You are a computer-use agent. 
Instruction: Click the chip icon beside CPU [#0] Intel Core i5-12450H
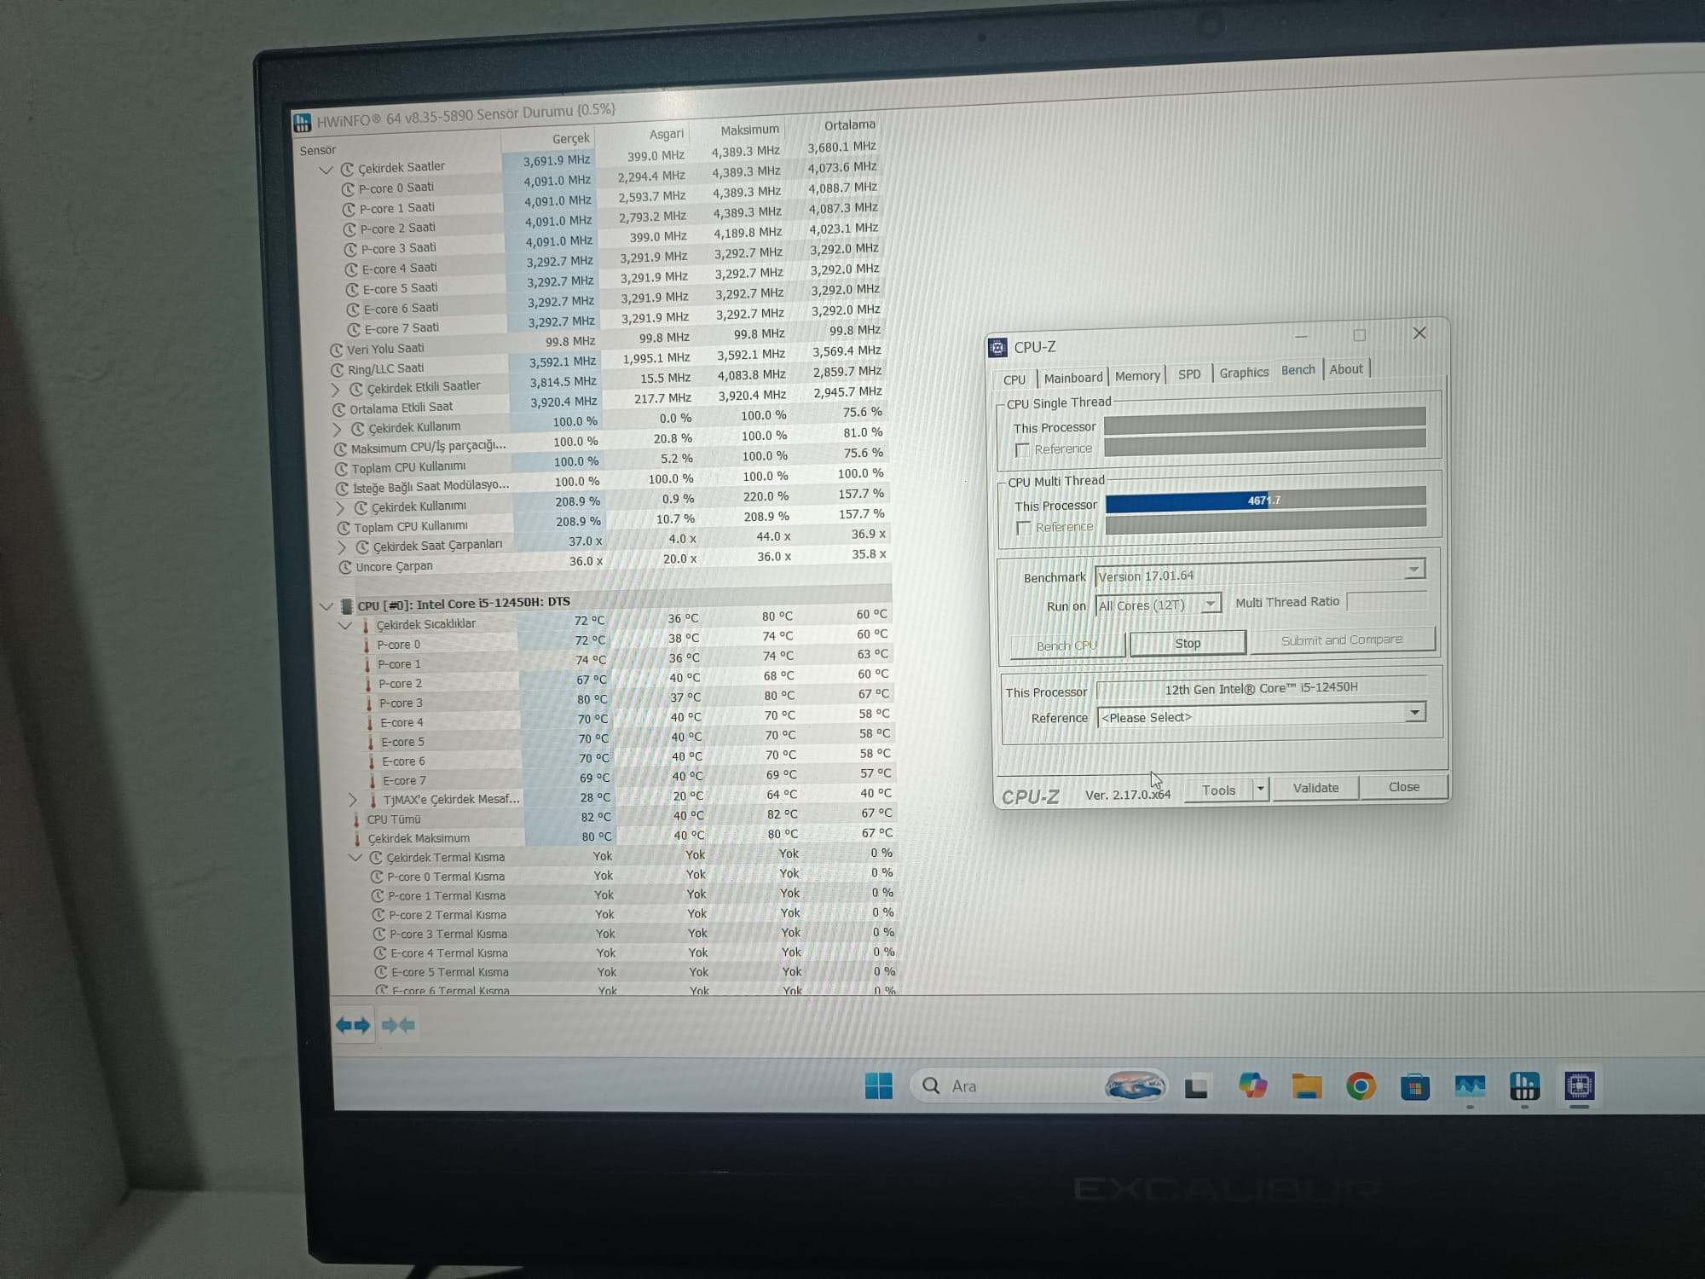tap(346, 606)
